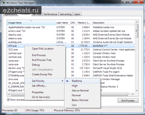Select End Process Tree menu entry
The image size is (145, 115).
tap(42, 60)
